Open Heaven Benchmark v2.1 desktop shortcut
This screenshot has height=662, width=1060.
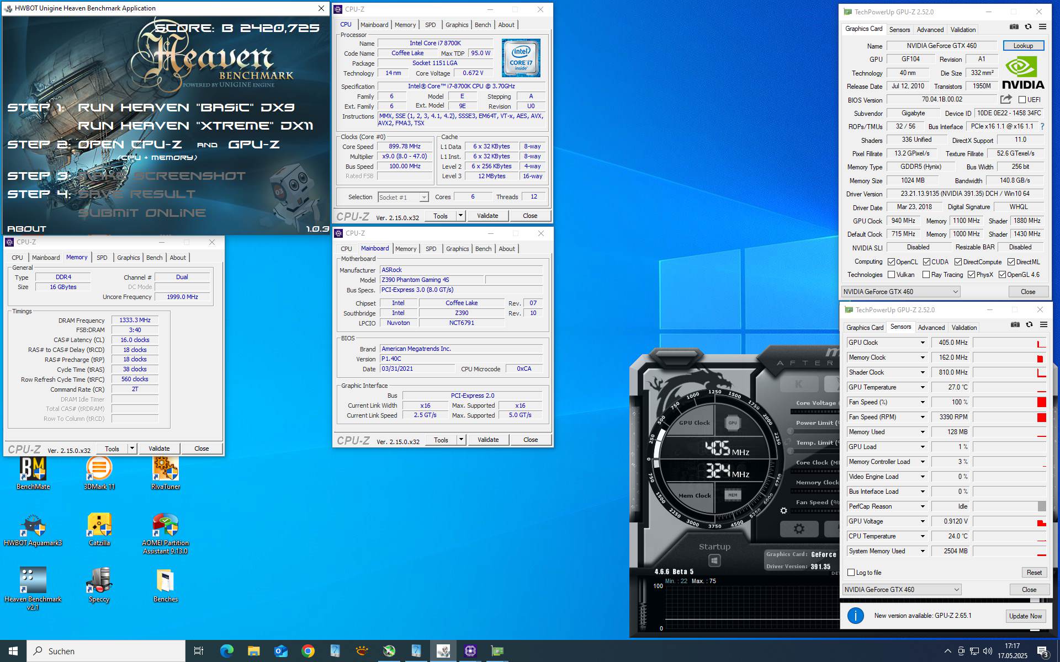point(33,589)
